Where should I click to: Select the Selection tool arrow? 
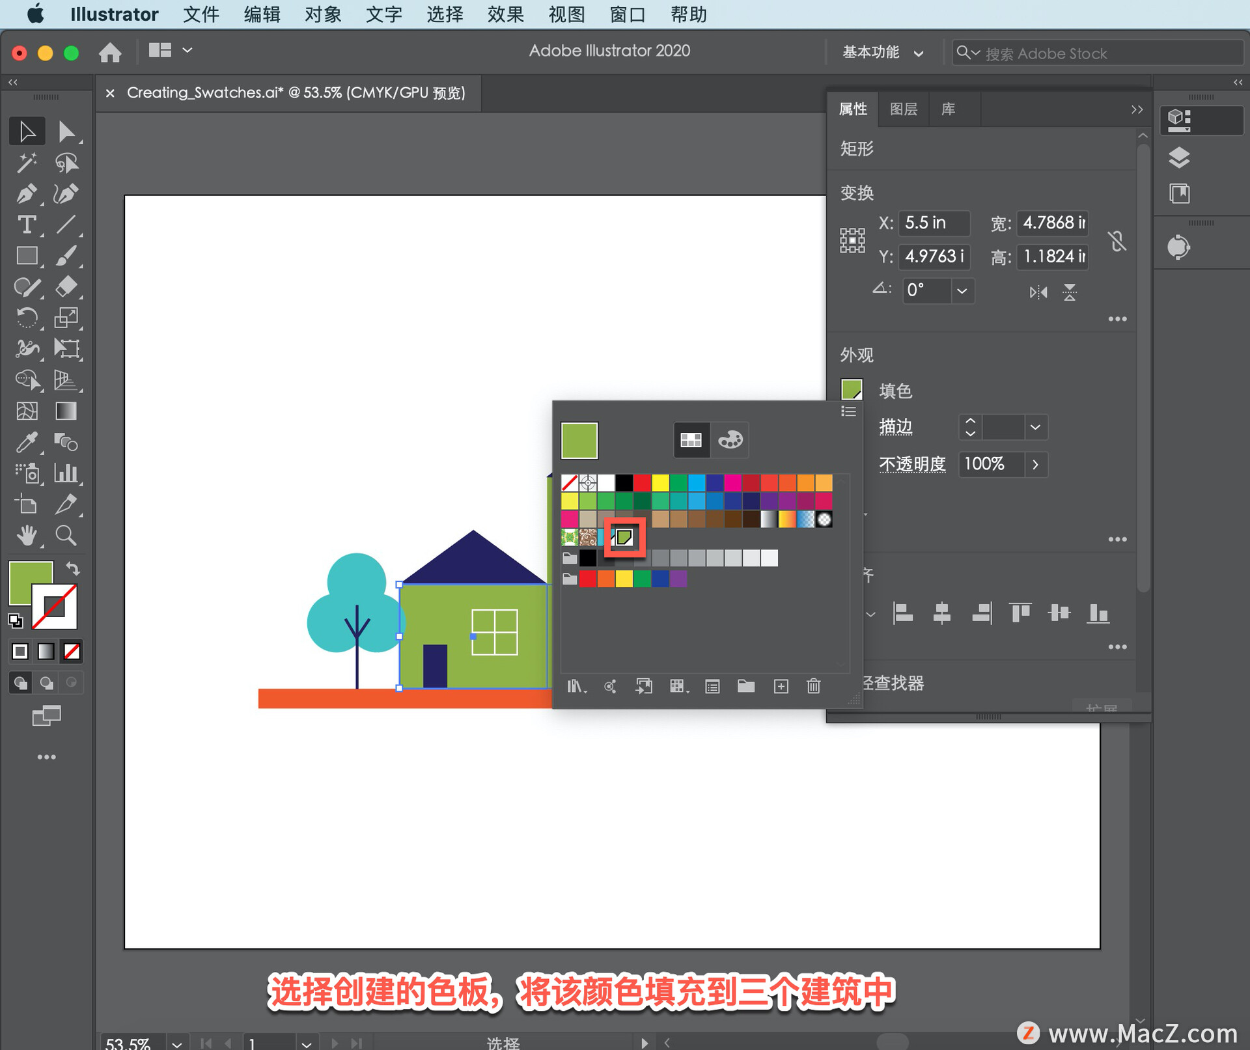pyautogui.click(x=27, y=131)
